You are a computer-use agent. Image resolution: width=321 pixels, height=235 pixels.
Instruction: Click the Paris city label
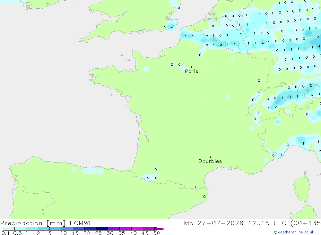coord(191,71)
